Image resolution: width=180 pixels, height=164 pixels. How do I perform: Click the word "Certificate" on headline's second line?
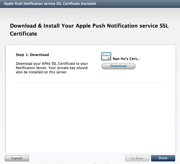[24, 34]
